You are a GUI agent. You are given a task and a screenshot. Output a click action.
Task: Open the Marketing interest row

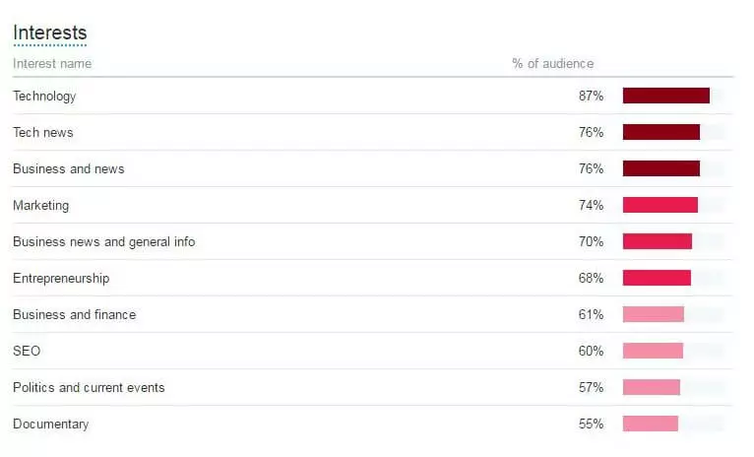coord(41,206)
